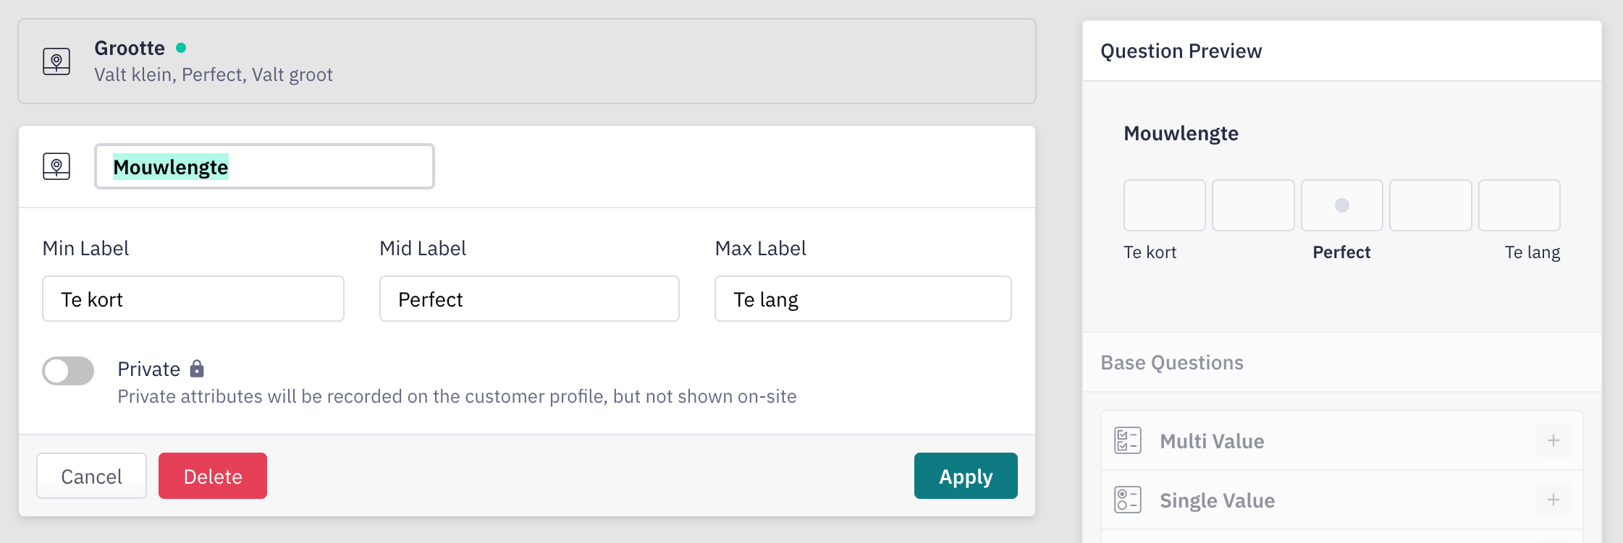Add a Multi Value question with plus

click(x=1553, y=440)
